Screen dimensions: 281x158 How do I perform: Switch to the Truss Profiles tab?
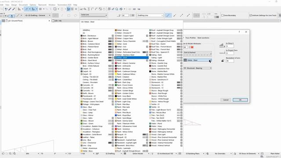click(x=191, y=38)
